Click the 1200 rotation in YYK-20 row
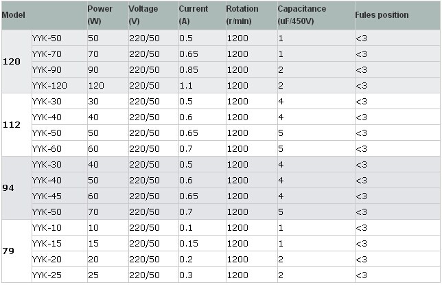The height and width of the screenshot is (285, 442). coord(237,260)
